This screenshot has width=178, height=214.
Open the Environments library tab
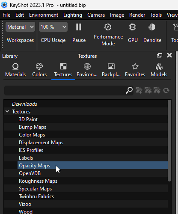[x=87, y=70]
